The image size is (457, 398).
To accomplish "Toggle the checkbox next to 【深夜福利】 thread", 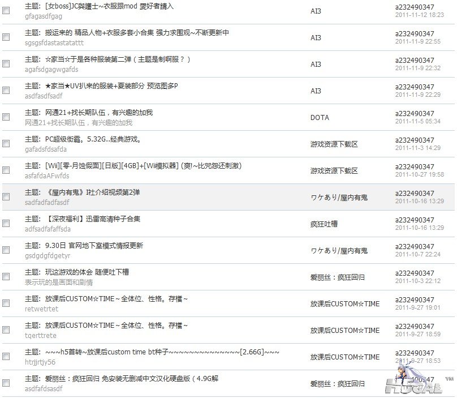I will point(6,224).
